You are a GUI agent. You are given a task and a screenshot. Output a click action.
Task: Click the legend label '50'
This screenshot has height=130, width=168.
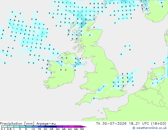pos(82,129)
